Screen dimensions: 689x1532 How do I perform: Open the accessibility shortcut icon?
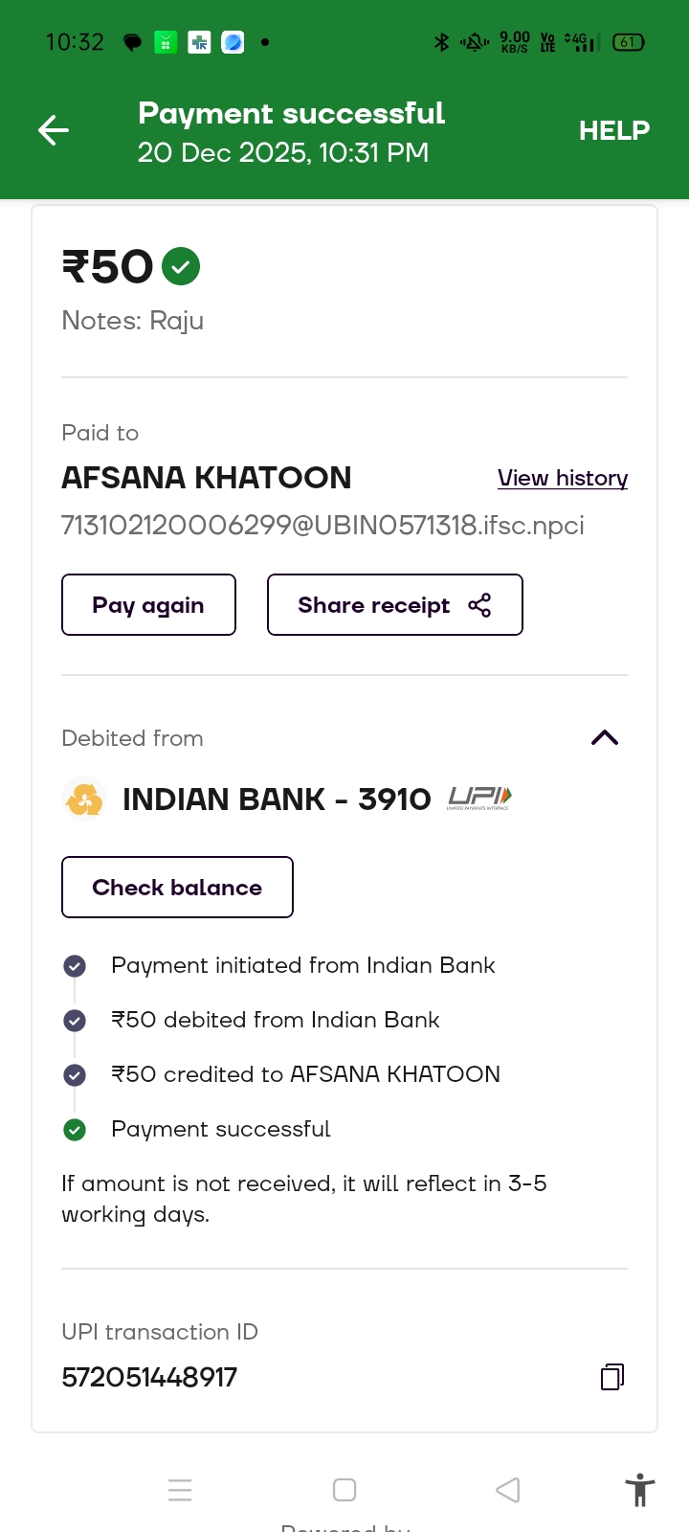[639, 1491]
